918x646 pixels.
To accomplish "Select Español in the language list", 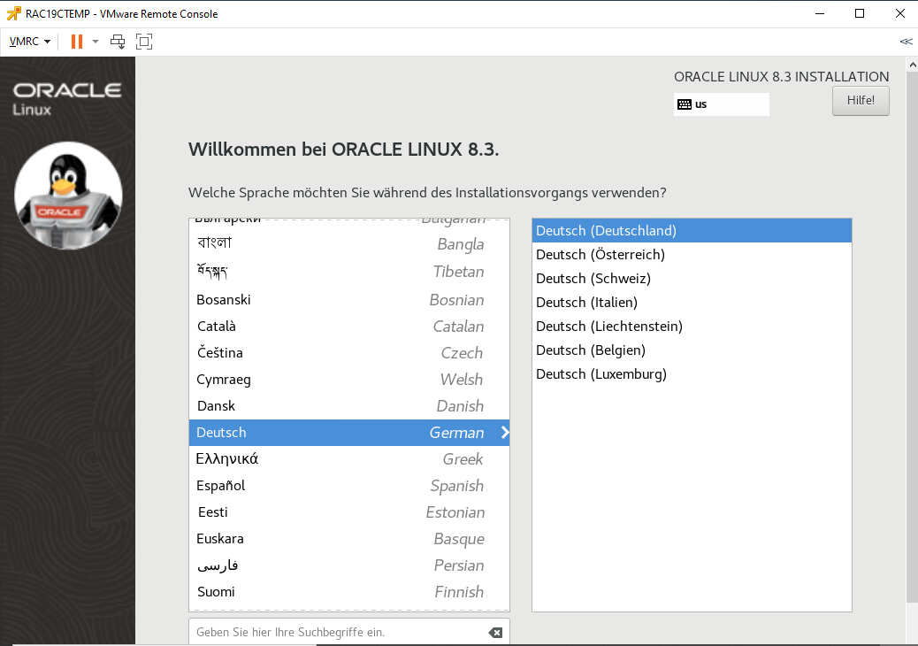I will tap(221, 486).
